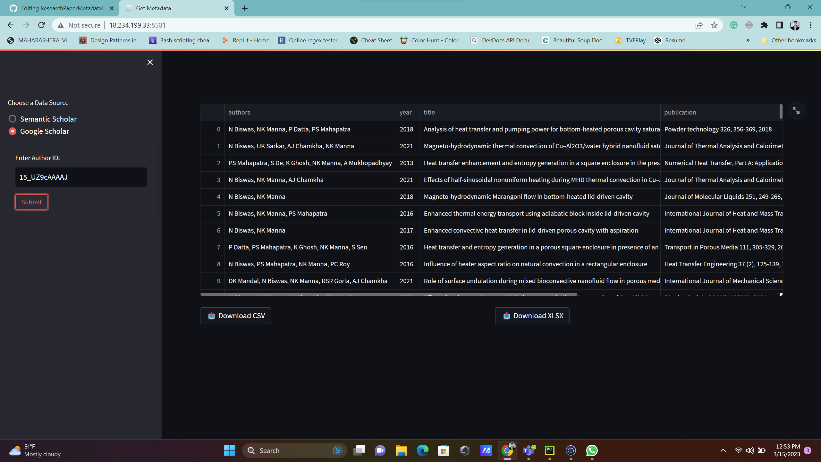Close the sidebar with the X icon
Screen dimensions: 821x462
pyautogui.click(x=150, y=62)
